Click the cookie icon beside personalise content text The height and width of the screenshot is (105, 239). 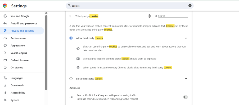[78, 48]
